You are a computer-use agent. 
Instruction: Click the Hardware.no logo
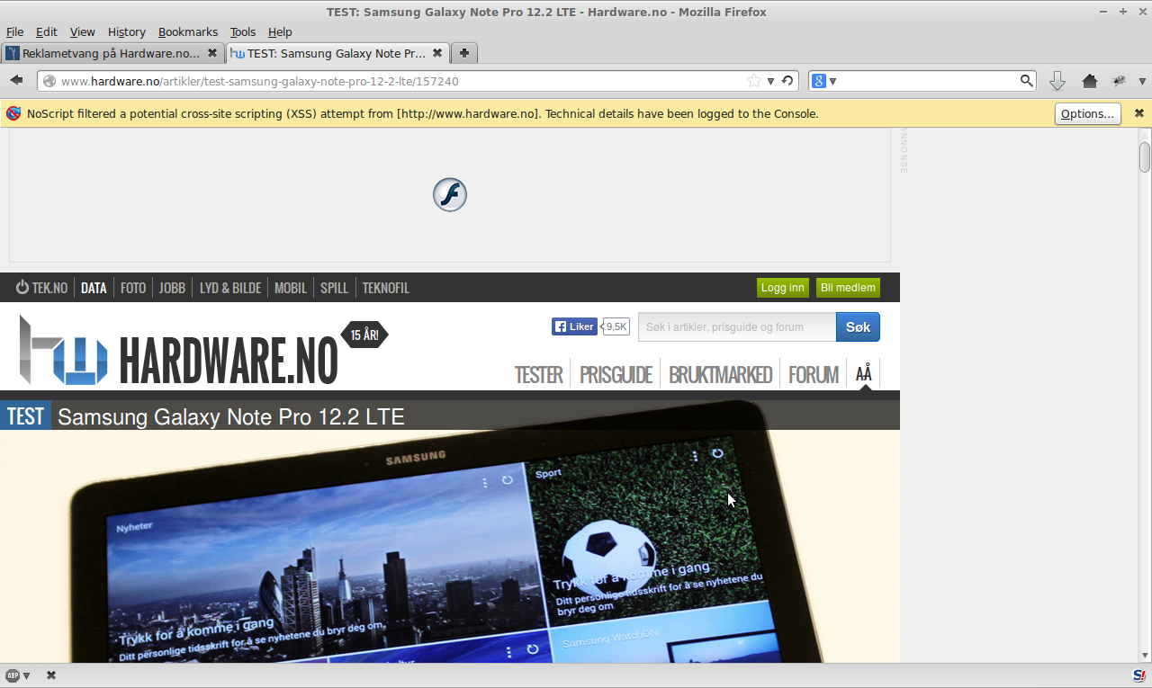[x=178, y=352]
